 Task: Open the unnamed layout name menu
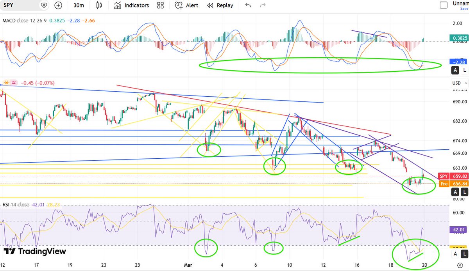tap(461, 3)
